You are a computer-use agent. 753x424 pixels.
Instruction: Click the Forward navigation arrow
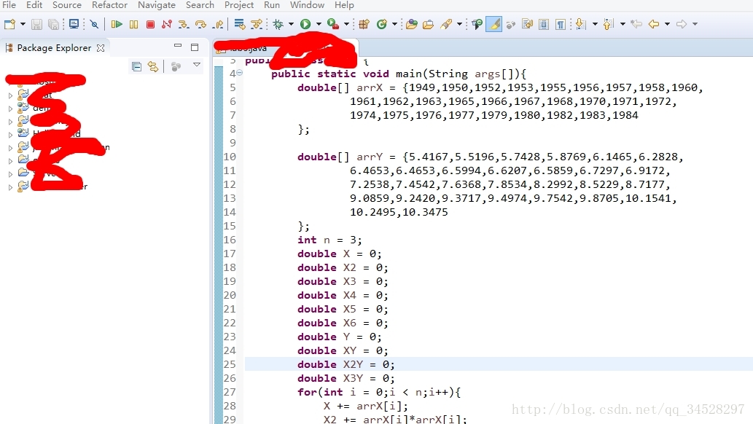(682, 24)
